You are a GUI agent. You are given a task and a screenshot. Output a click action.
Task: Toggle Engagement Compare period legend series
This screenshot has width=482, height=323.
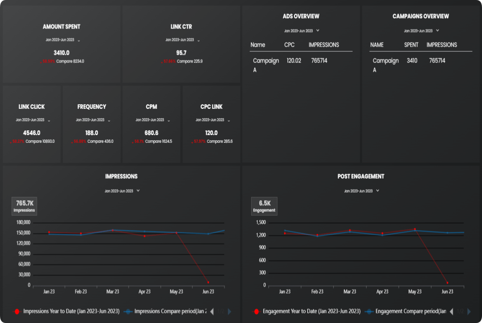pyautogui.click(x=405, y=312)
